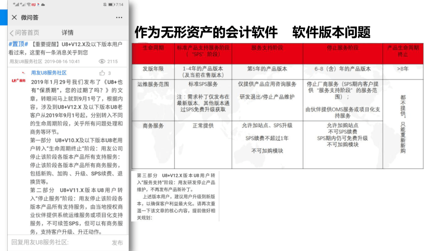Open the 用友U8服务社区 author name link
Viewport: 446px width, 251px height.
click(49, 73)
